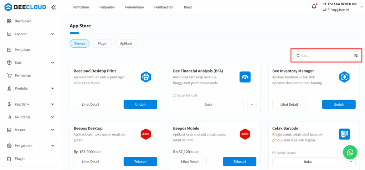Image resolution: width=365 pixels, height=170 pixels.
Task: Click the Beecloud Desktop Print app icon
Action: pos(146,77)
